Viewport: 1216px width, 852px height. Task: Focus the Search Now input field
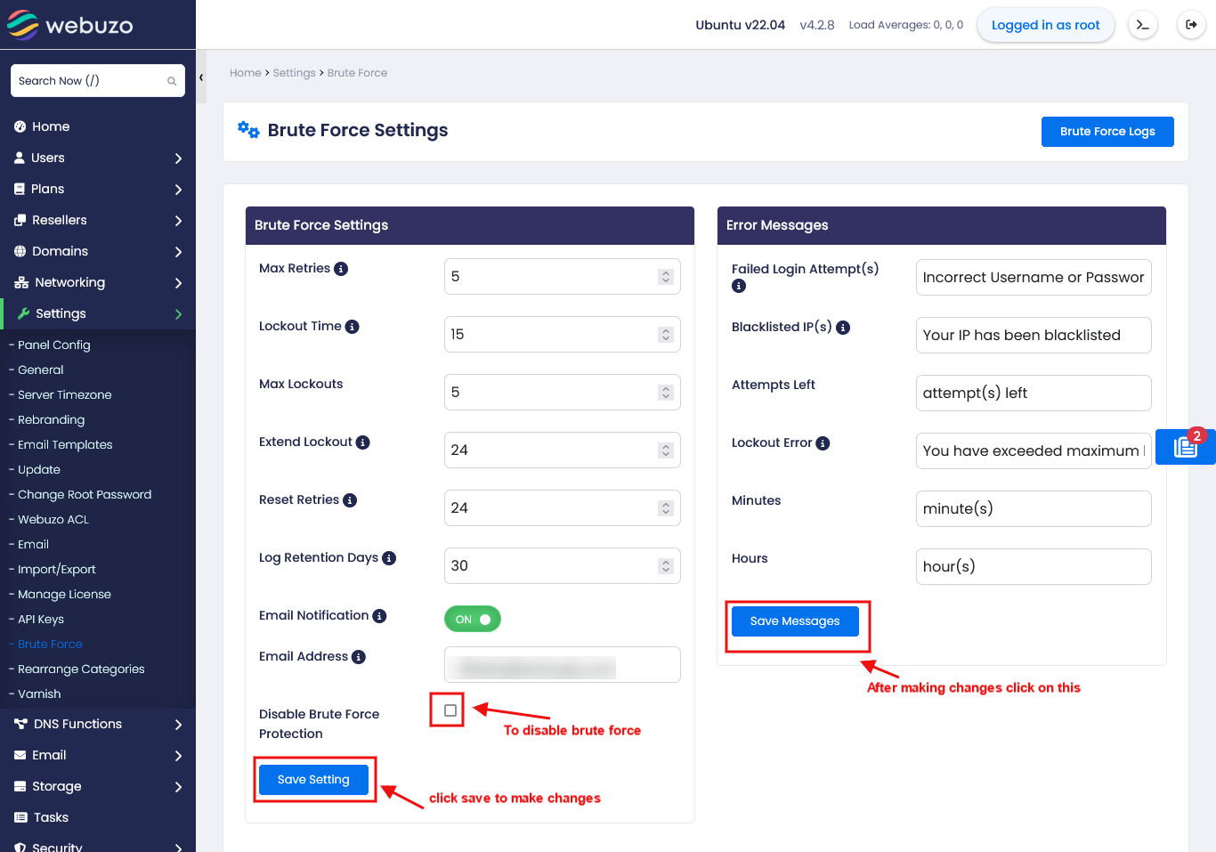tap(98, 81)
